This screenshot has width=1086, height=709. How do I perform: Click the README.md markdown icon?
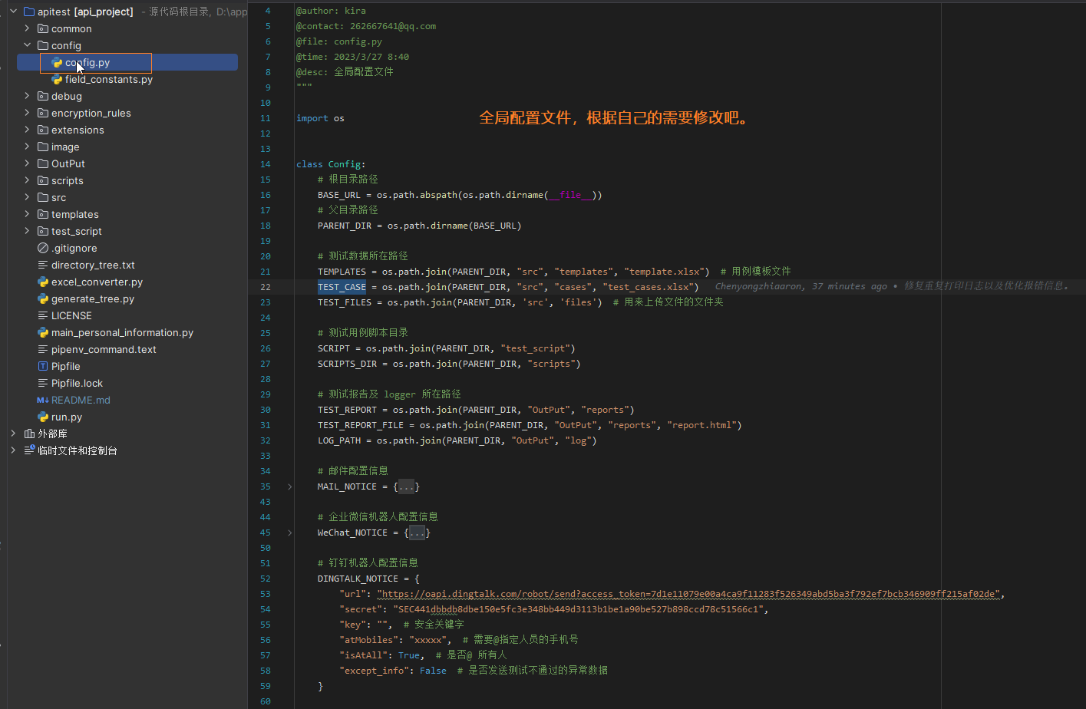click(43, 400)
